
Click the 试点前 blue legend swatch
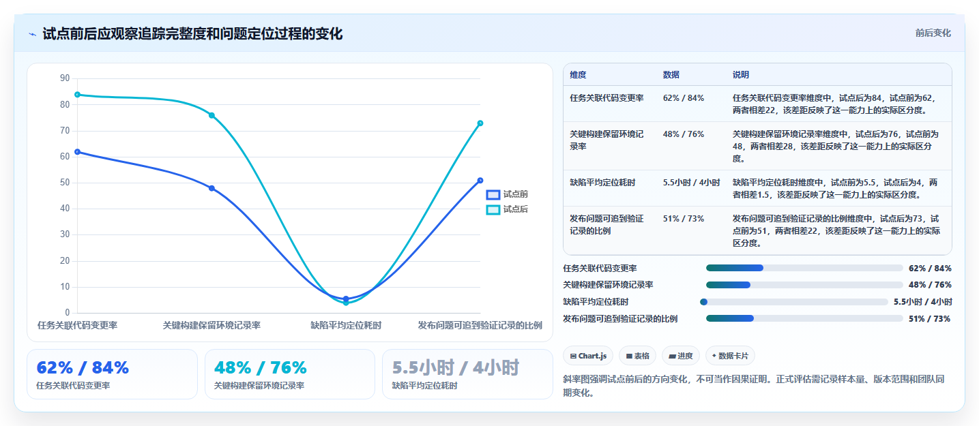tap(493, 195)
